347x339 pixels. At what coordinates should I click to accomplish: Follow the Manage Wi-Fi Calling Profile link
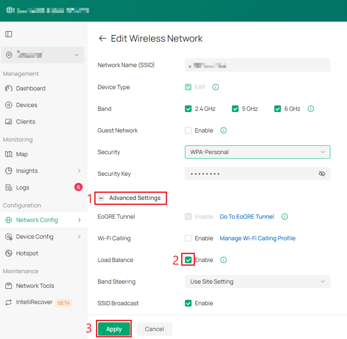257,238
